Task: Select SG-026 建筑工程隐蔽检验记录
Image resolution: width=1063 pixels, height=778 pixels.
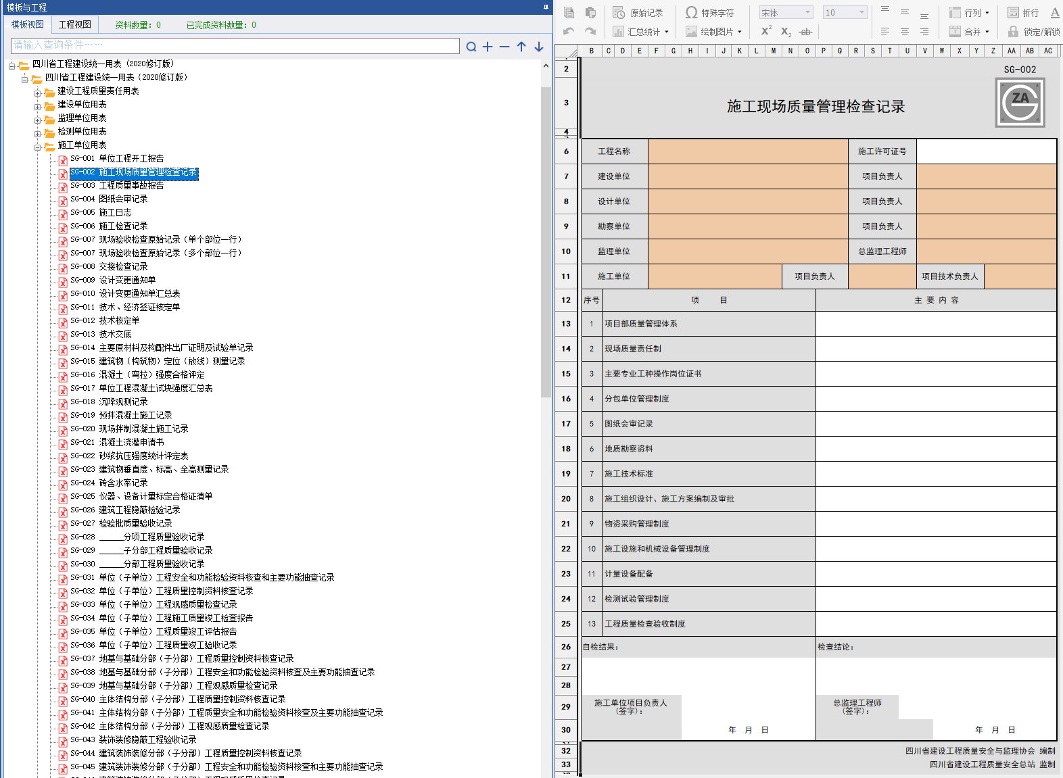Action: pos(125,510)
